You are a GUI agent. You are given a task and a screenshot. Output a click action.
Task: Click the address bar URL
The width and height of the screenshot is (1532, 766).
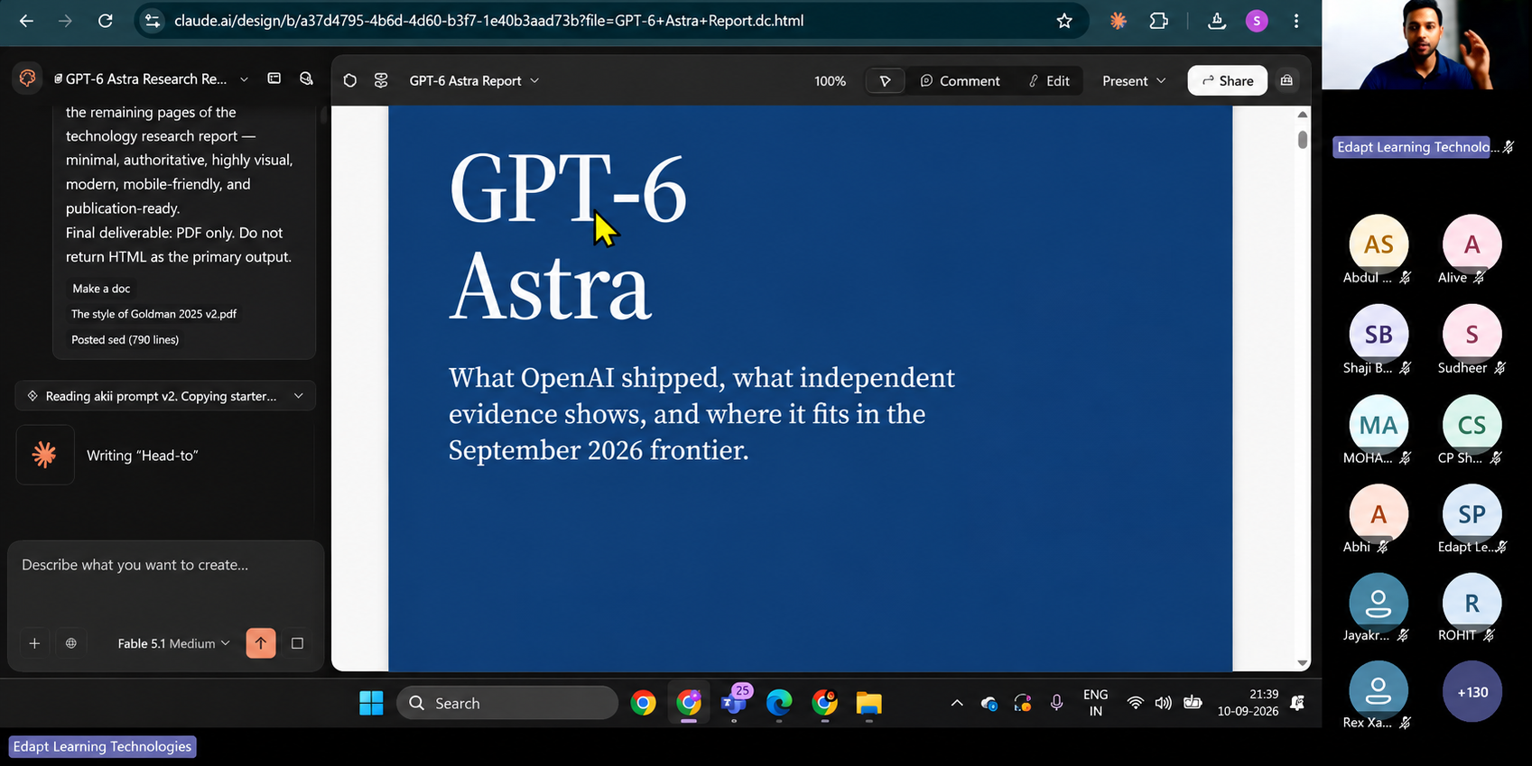tap(488, 21)
